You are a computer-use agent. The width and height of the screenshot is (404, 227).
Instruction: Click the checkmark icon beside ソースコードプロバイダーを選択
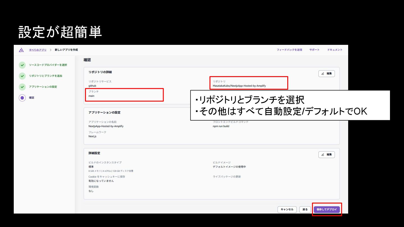point(22,65)
